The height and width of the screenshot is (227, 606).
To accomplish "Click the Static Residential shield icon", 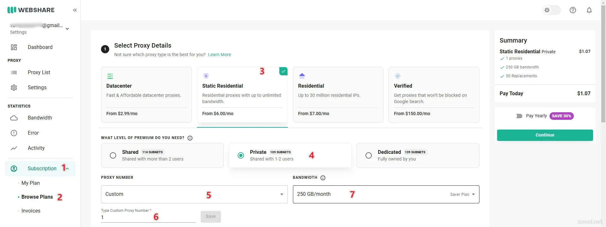I will (x=206, y=76).
